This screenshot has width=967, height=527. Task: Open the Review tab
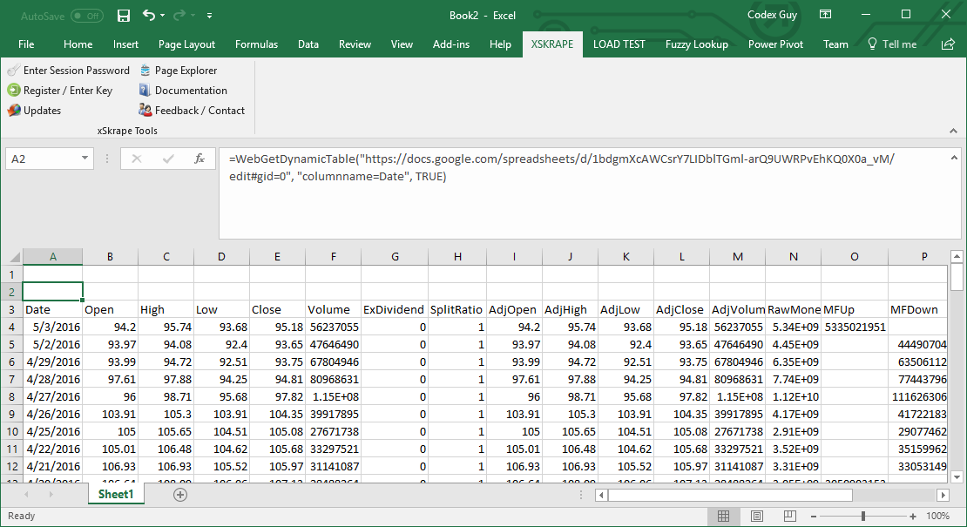355,44
